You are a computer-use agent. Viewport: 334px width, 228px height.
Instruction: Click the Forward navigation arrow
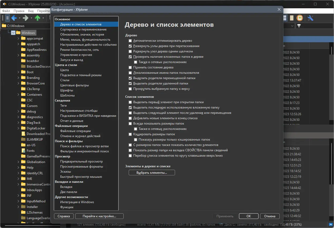(25, 18)
